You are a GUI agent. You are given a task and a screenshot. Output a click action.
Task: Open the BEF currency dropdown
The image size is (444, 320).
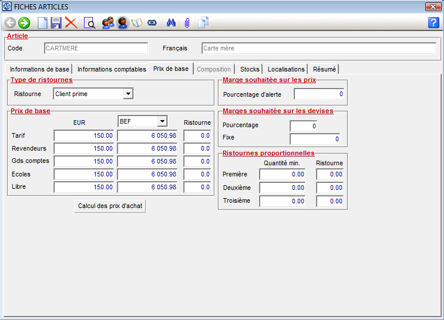[162, 121]
